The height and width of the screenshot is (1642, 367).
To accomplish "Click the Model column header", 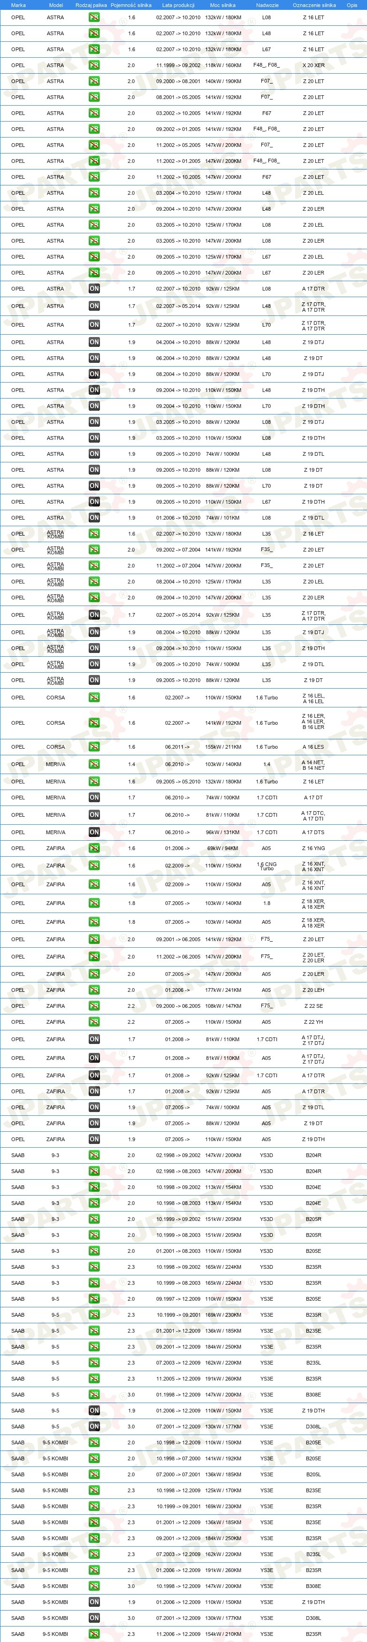I will click(56, 5).
